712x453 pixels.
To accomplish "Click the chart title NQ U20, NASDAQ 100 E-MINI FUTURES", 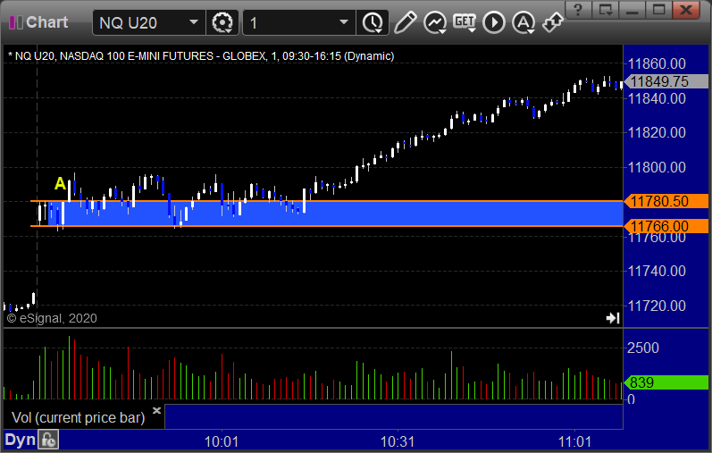I will click(x=201, y=56).
